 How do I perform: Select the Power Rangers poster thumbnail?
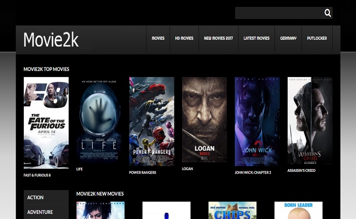click(x=151, y=121)
